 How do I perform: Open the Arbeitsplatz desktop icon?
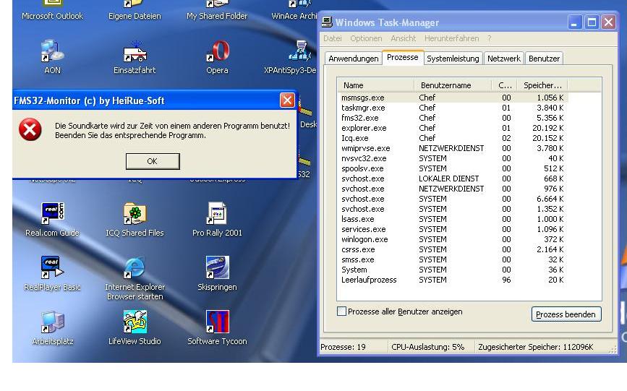pyautogui.click(x=54, y=323)
